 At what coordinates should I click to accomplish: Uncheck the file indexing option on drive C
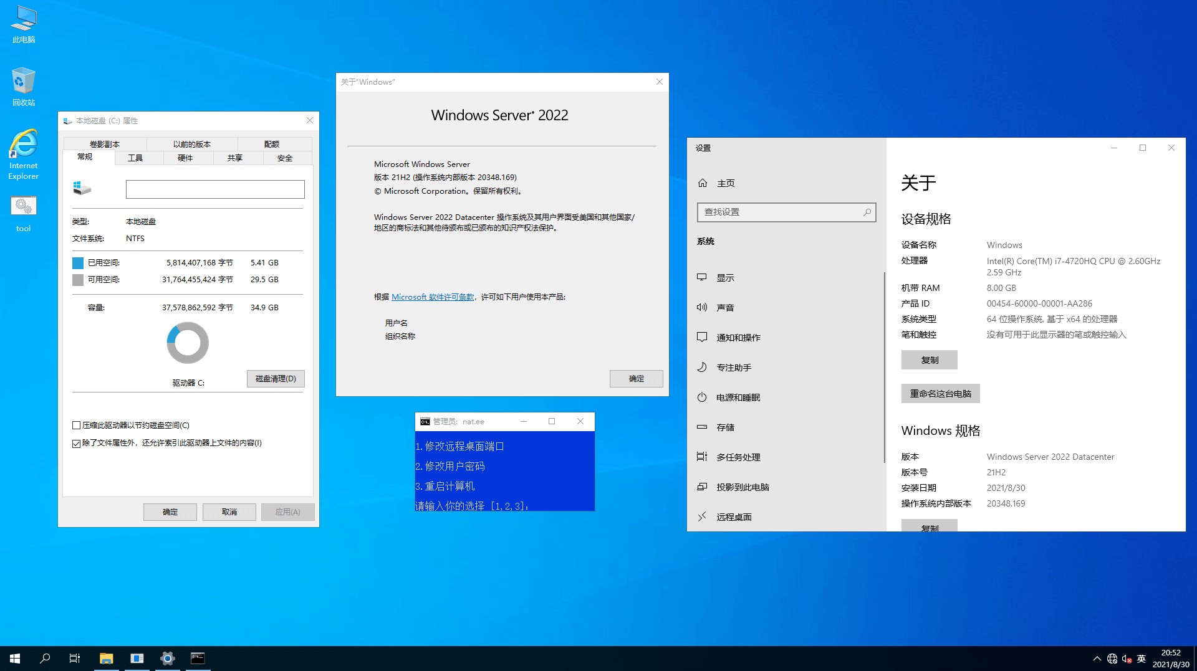pos(76,443)
